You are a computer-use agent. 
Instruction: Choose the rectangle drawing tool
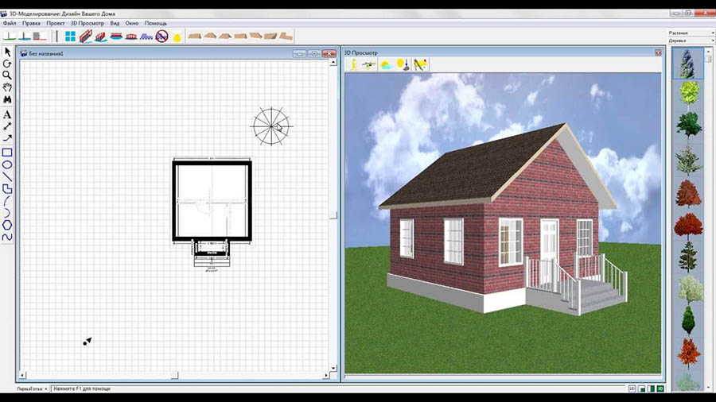pyautogui.click(x=7, y=152)
